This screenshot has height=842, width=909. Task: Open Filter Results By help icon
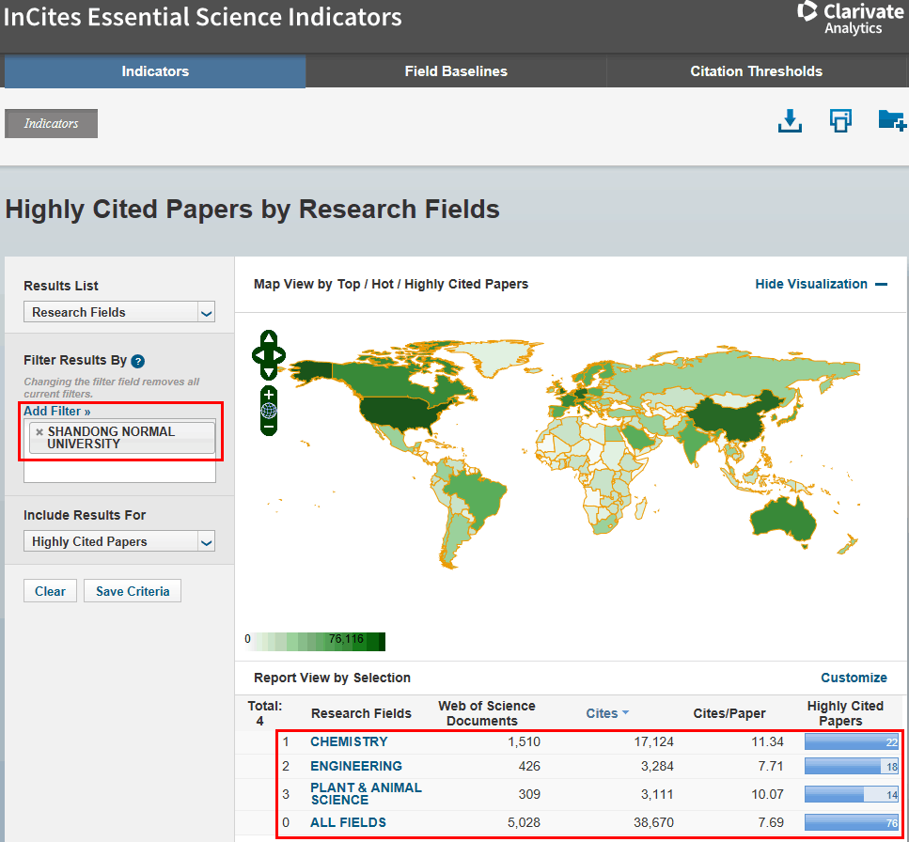137,361
